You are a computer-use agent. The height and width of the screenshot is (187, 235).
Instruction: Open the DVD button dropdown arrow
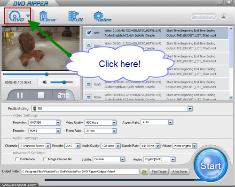(x=28, y=16)
